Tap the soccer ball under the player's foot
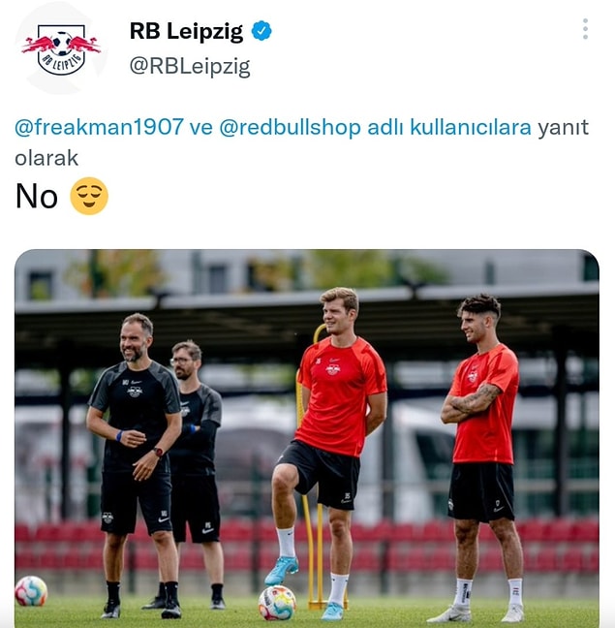The height and width of the screenshot is (628, 615). pos(277,603)
